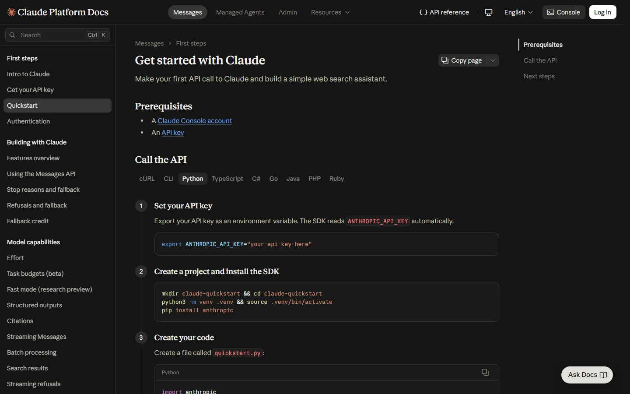Click the Messages breadcrumb link

pos(149,43)
